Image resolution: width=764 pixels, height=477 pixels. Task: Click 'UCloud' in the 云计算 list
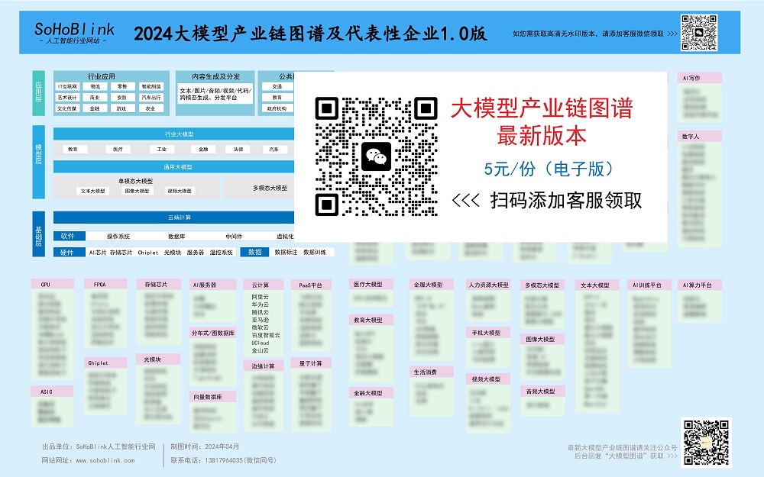point(261,343)
